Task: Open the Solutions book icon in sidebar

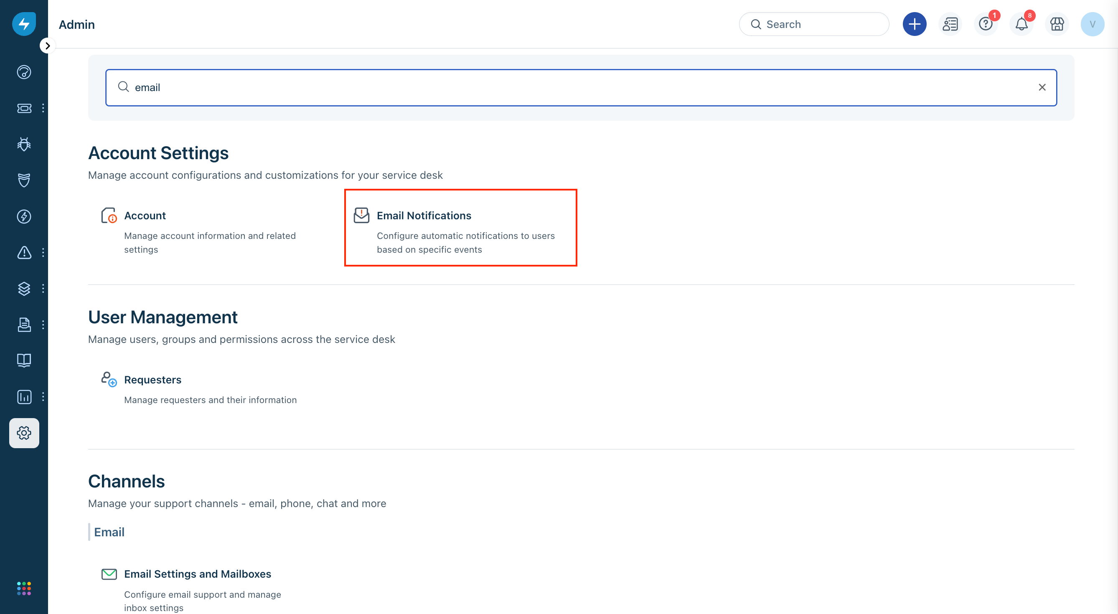Action: 24,360
